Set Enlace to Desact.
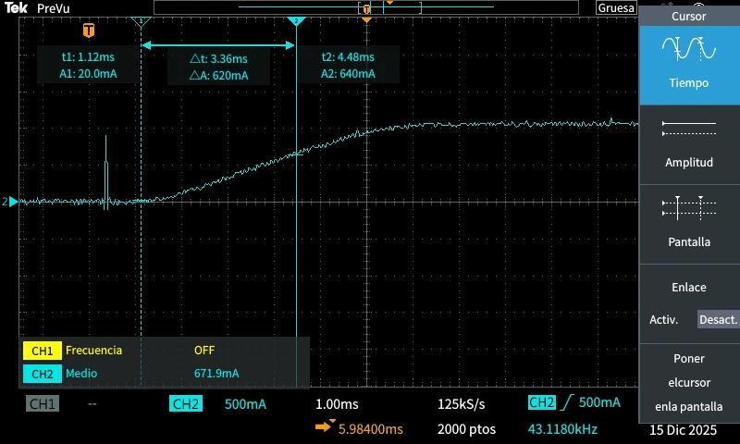Viewport: 740px width, 444px height. tap(718, 320)
